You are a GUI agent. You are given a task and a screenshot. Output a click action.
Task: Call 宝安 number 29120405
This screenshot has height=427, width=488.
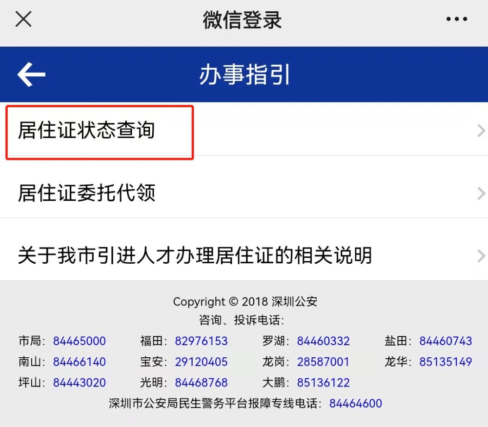[x=201, y=362]
